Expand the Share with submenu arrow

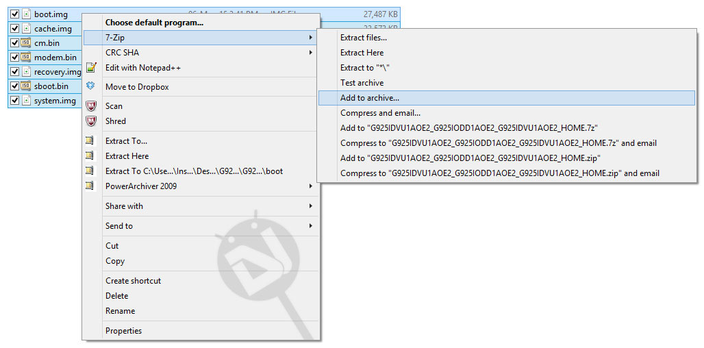(x=310, y=206)
